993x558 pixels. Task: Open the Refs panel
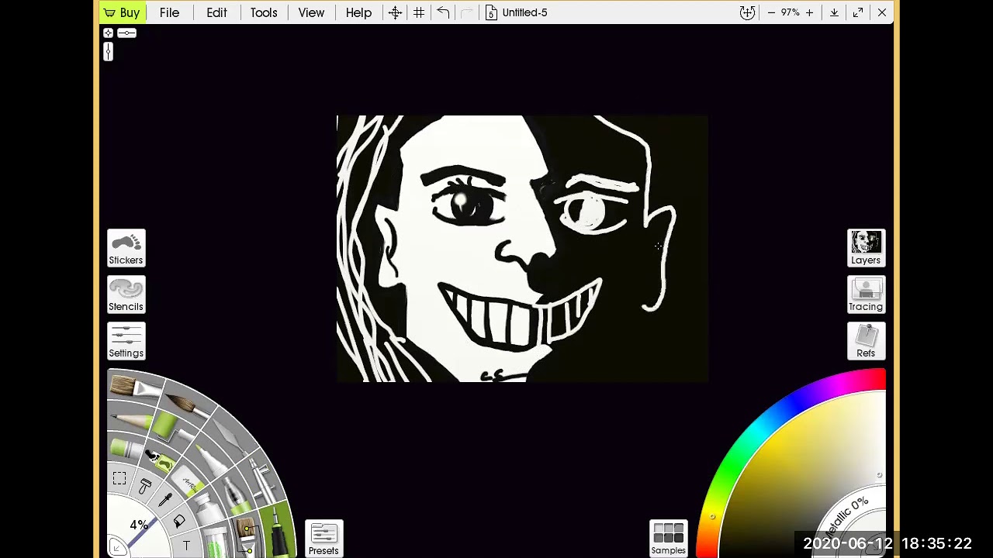pos(866,341)
